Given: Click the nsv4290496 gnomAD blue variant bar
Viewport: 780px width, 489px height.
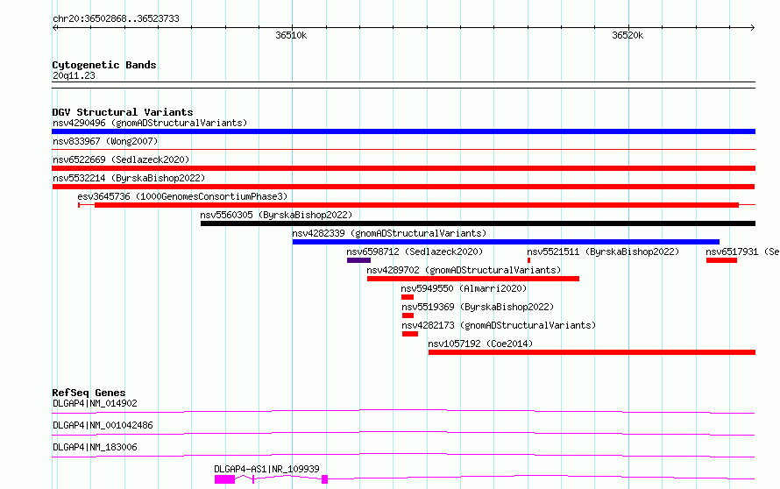Looking at the screenshot, I should (x=403, y=131).
